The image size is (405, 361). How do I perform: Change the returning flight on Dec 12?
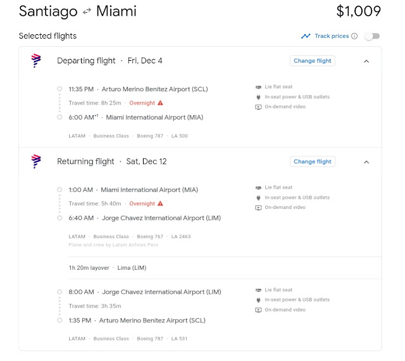[x=313, y=161]
